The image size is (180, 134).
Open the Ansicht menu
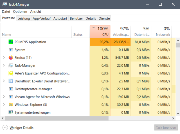pyautogui.click(x=36, y=11)
